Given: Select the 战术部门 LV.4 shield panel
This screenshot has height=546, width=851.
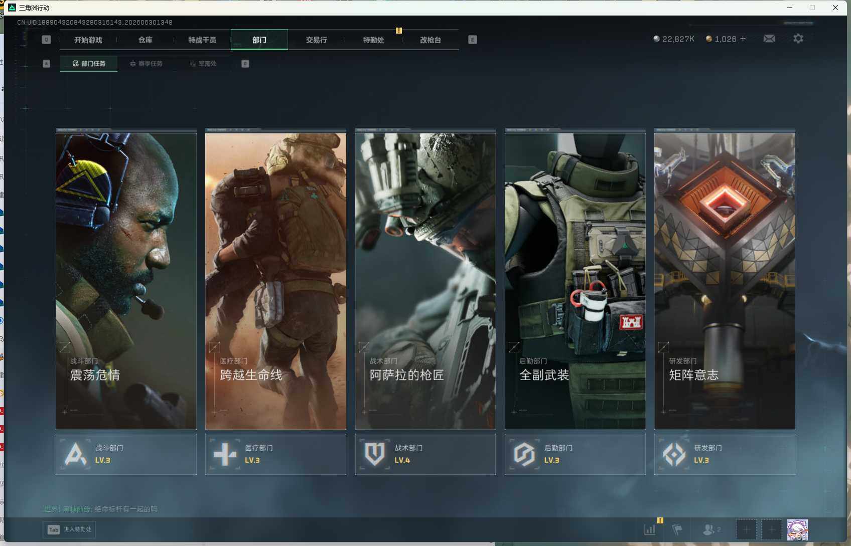Looking at the screenshot, I should tap(425, 454).
